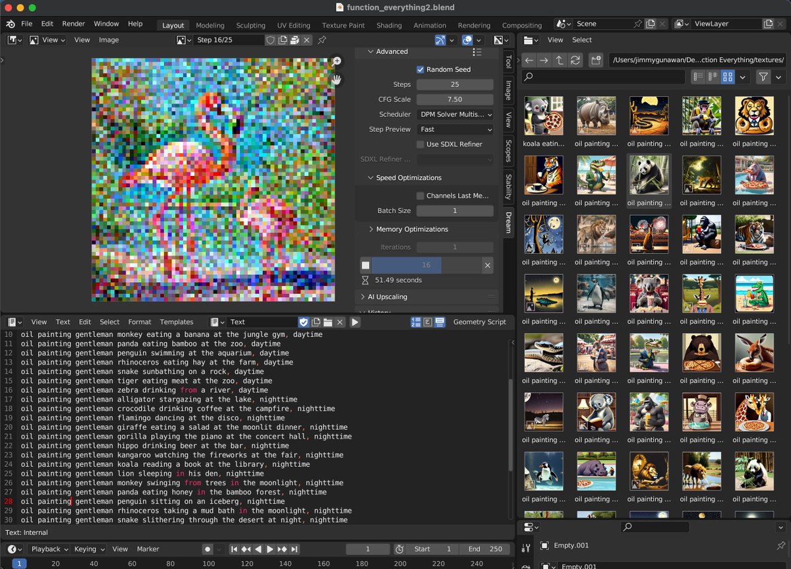Click the CFG Scale field showing 7.50

point(455,100)
